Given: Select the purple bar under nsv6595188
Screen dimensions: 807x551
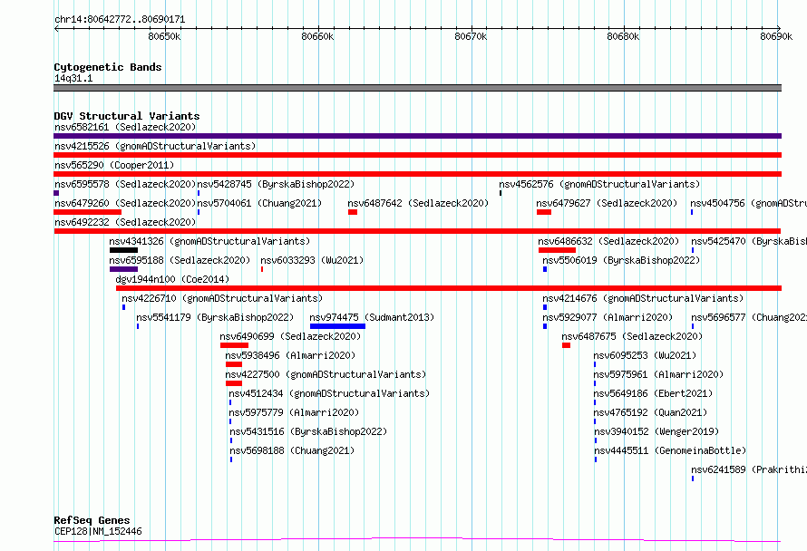Looking at the screenshot, I should 123,269.
